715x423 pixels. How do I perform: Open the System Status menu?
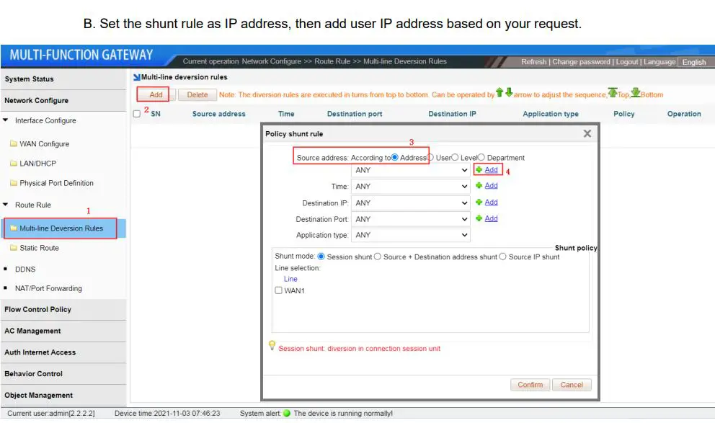tap(63, 79)
